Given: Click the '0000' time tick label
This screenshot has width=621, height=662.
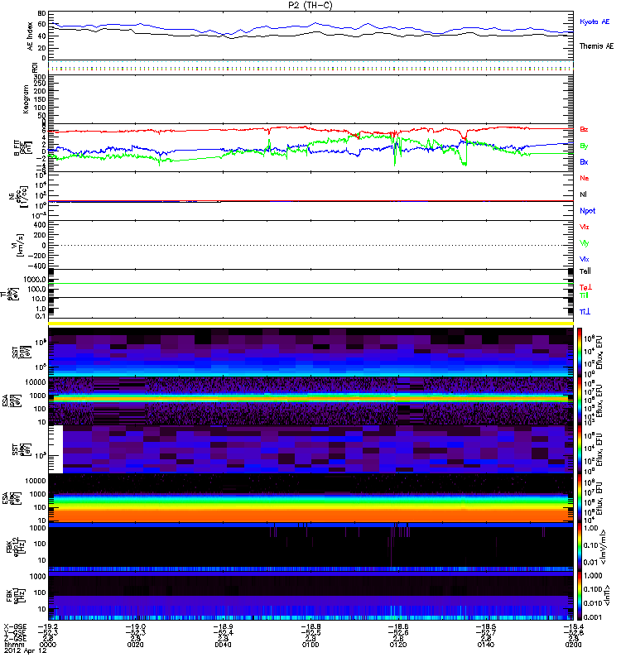Looking at the screenshot, I should [x=48, y=645].
